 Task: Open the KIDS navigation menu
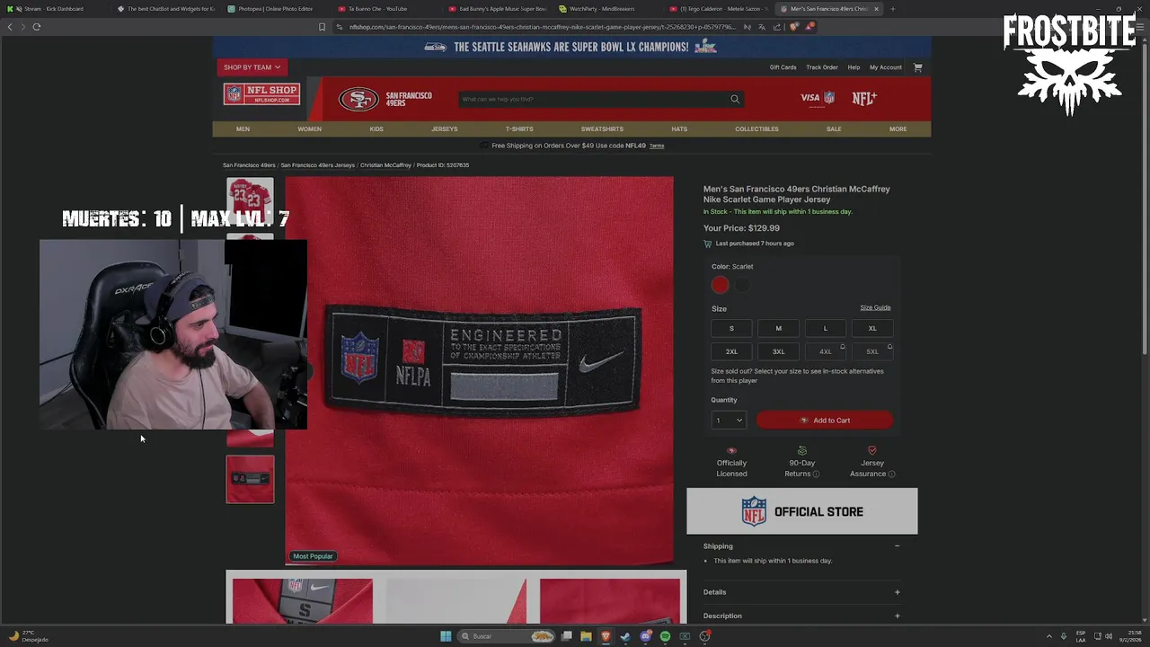376,129
